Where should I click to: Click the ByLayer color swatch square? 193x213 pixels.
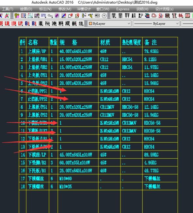click(x=90, y=24)
